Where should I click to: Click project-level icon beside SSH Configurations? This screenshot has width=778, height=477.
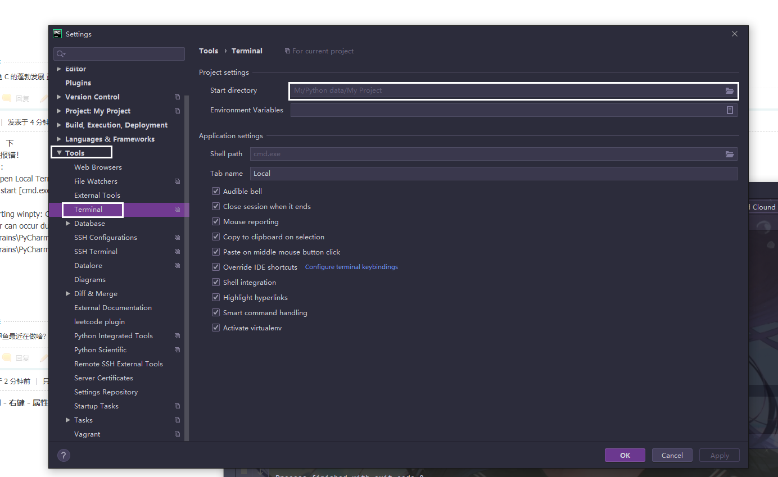click(x=177, y=238)
